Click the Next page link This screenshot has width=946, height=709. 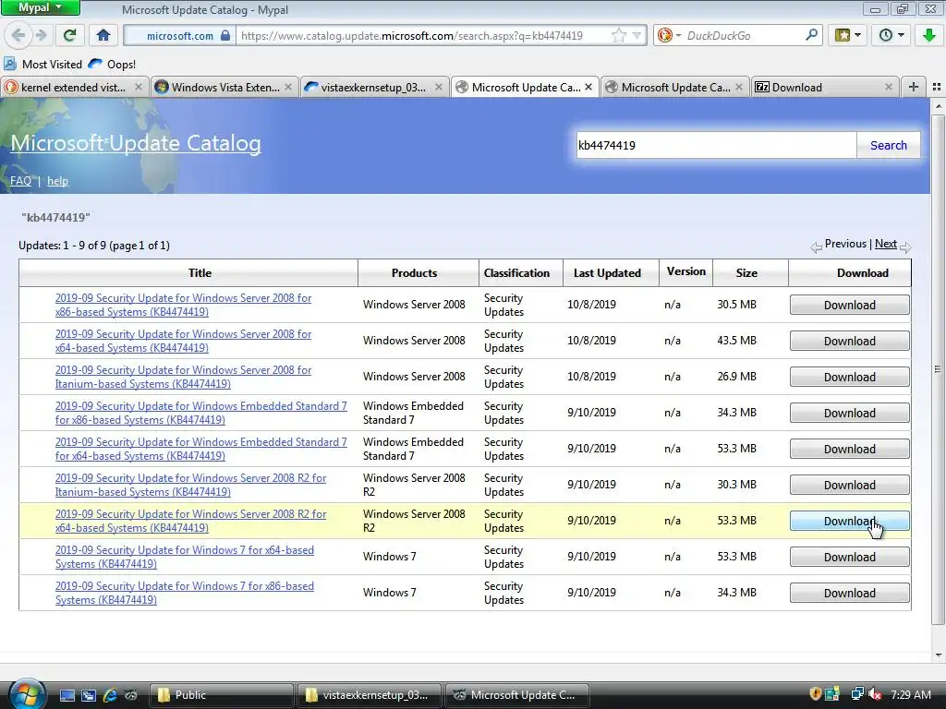(x=886, y=244)
